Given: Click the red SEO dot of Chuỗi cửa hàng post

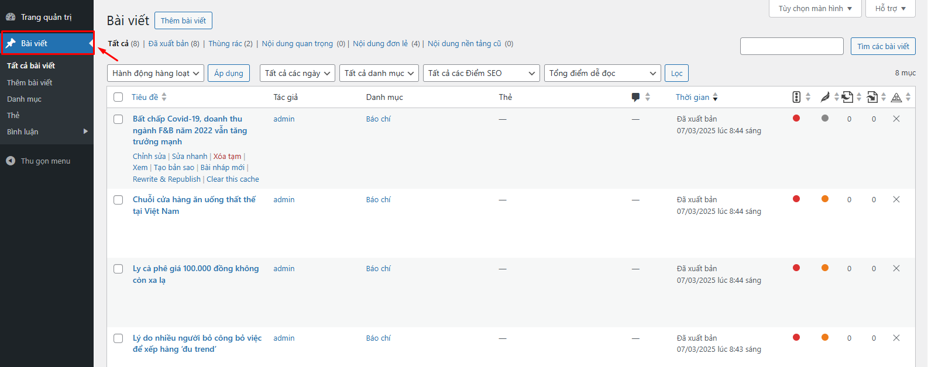Looking at the screenshot, I should tap(796, 199).
